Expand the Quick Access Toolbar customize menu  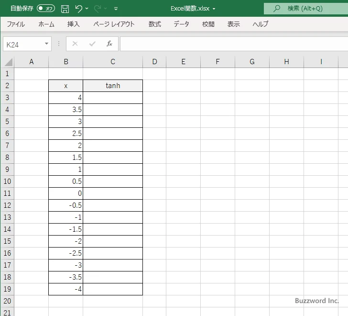(116, 9)
